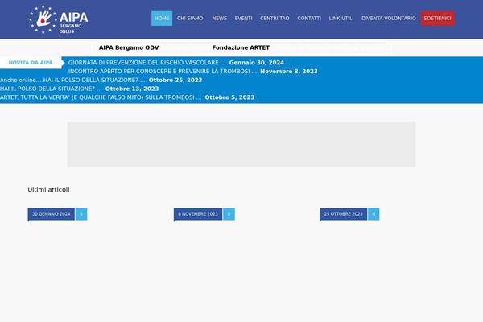This screenshot has height=322, width=483.
Task: Click the AIPA Bergamo Onlus logo
Action: pyautogui.click(x=59, y=19)
